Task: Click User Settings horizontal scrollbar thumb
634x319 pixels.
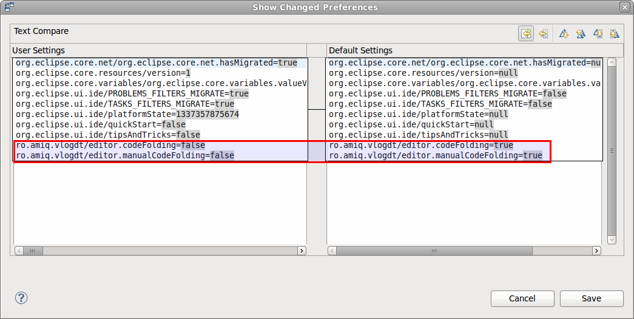Action: (33, 250)
